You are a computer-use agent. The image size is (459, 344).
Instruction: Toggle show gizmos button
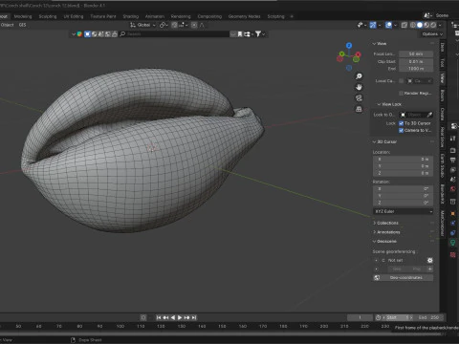pos(373,25)
